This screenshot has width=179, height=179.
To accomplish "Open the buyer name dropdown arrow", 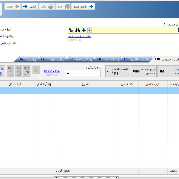I will [89, 30].
